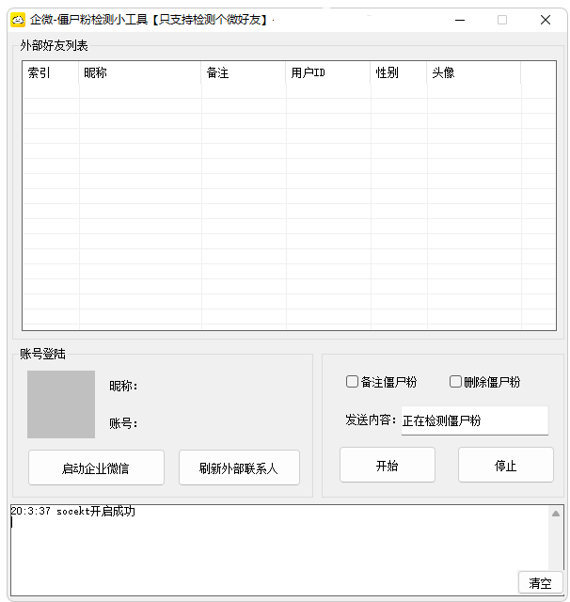Click the 性别 column header
The width and height of the screenshot is (570, 602).
399,73
